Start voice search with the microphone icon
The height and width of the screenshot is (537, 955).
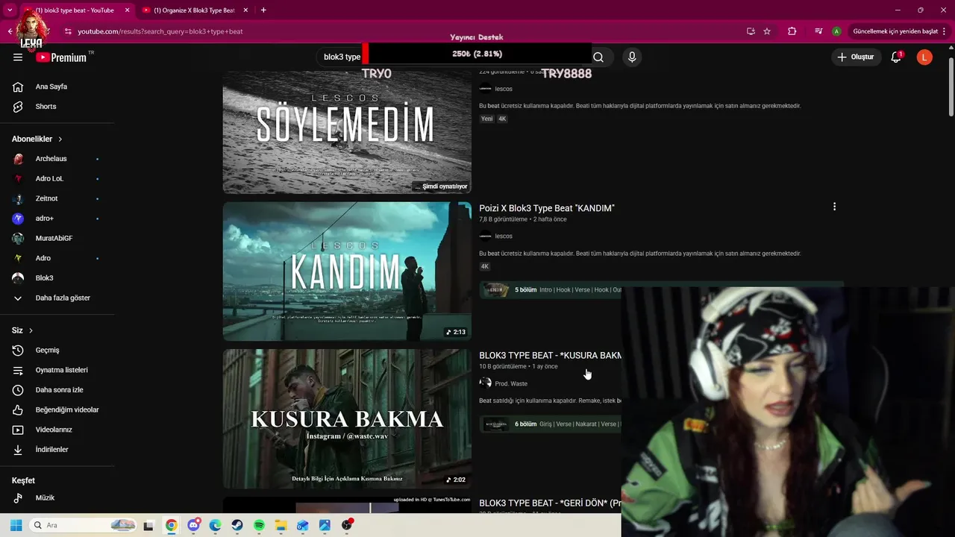coord(632,57)
